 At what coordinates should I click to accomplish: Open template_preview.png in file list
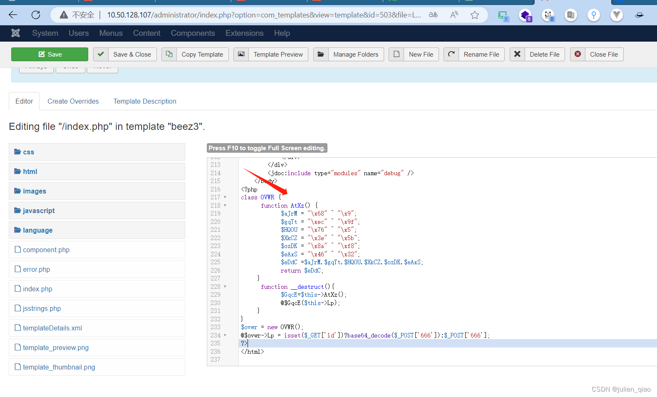click(x=97, y=347)
